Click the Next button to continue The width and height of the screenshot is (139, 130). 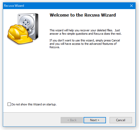[95, 120]
